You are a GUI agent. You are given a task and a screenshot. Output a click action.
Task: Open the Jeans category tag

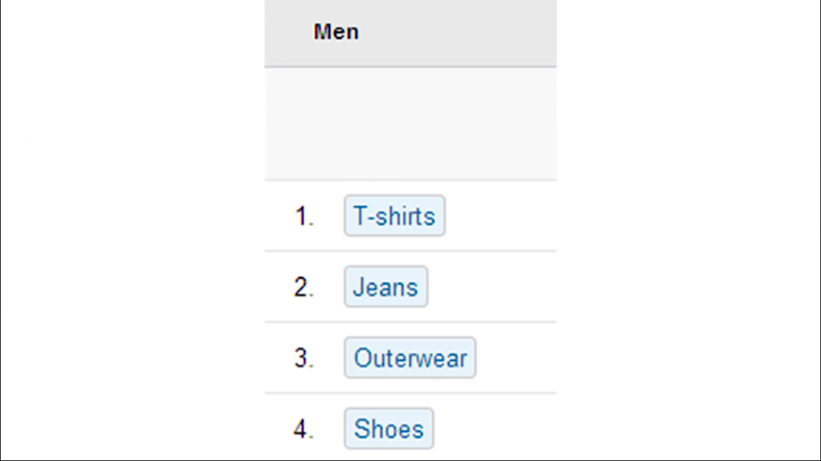click(x=386, y=287)
